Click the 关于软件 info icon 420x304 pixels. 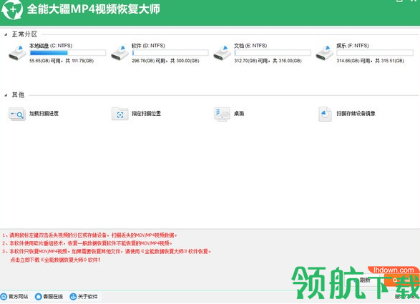[73, 297]
